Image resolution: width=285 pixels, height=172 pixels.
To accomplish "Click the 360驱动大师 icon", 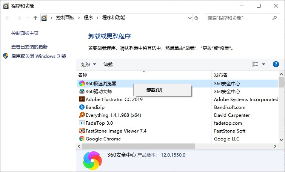I will click(82, 91).
